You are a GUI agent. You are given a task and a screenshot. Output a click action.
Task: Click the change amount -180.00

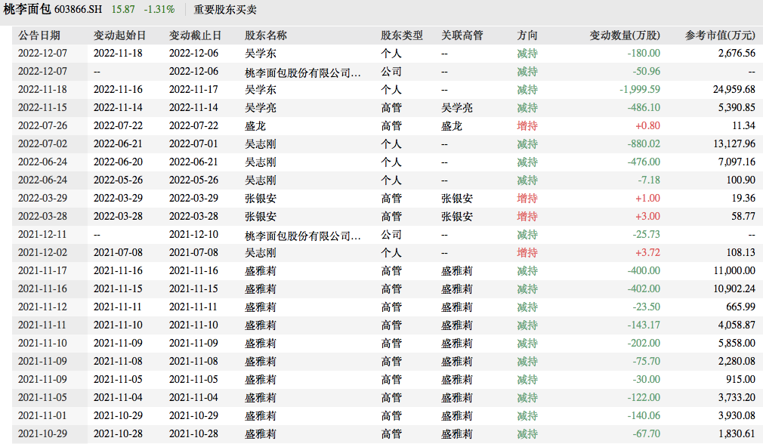click(x=644, y=54)
